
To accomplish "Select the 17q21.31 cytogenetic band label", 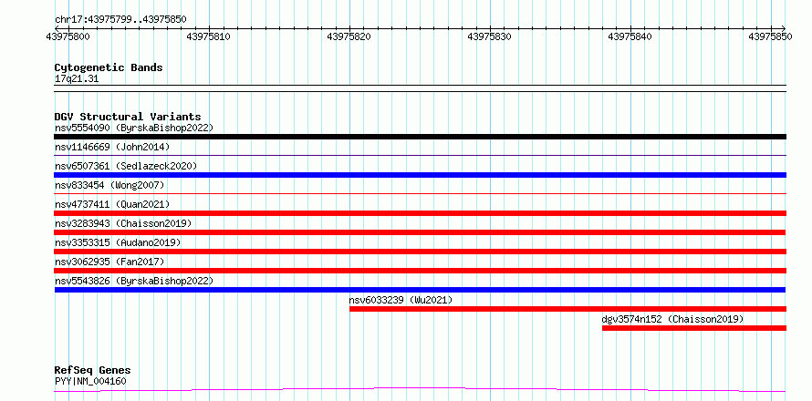I will click(x=76, y=79).
